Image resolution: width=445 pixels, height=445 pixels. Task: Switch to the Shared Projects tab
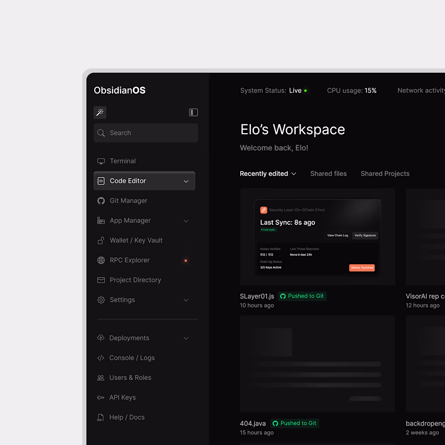tap(385, 174)
